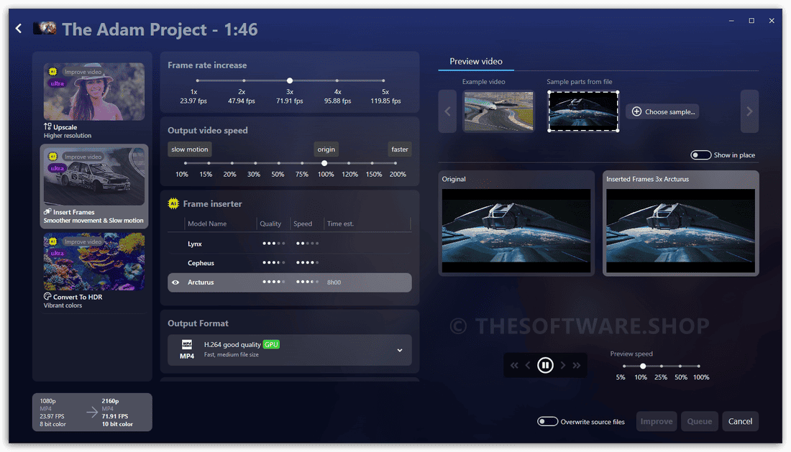Select the Lynx model row

coord(290,244)
